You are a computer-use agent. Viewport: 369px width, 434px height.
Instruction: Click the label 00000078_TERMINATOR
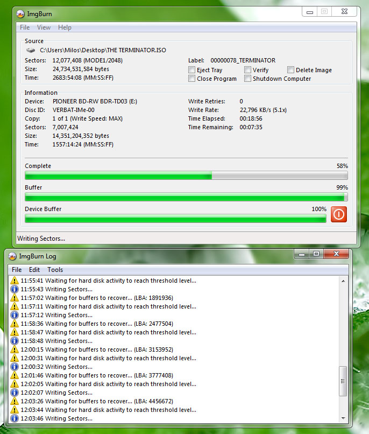[x=243, y=60]
